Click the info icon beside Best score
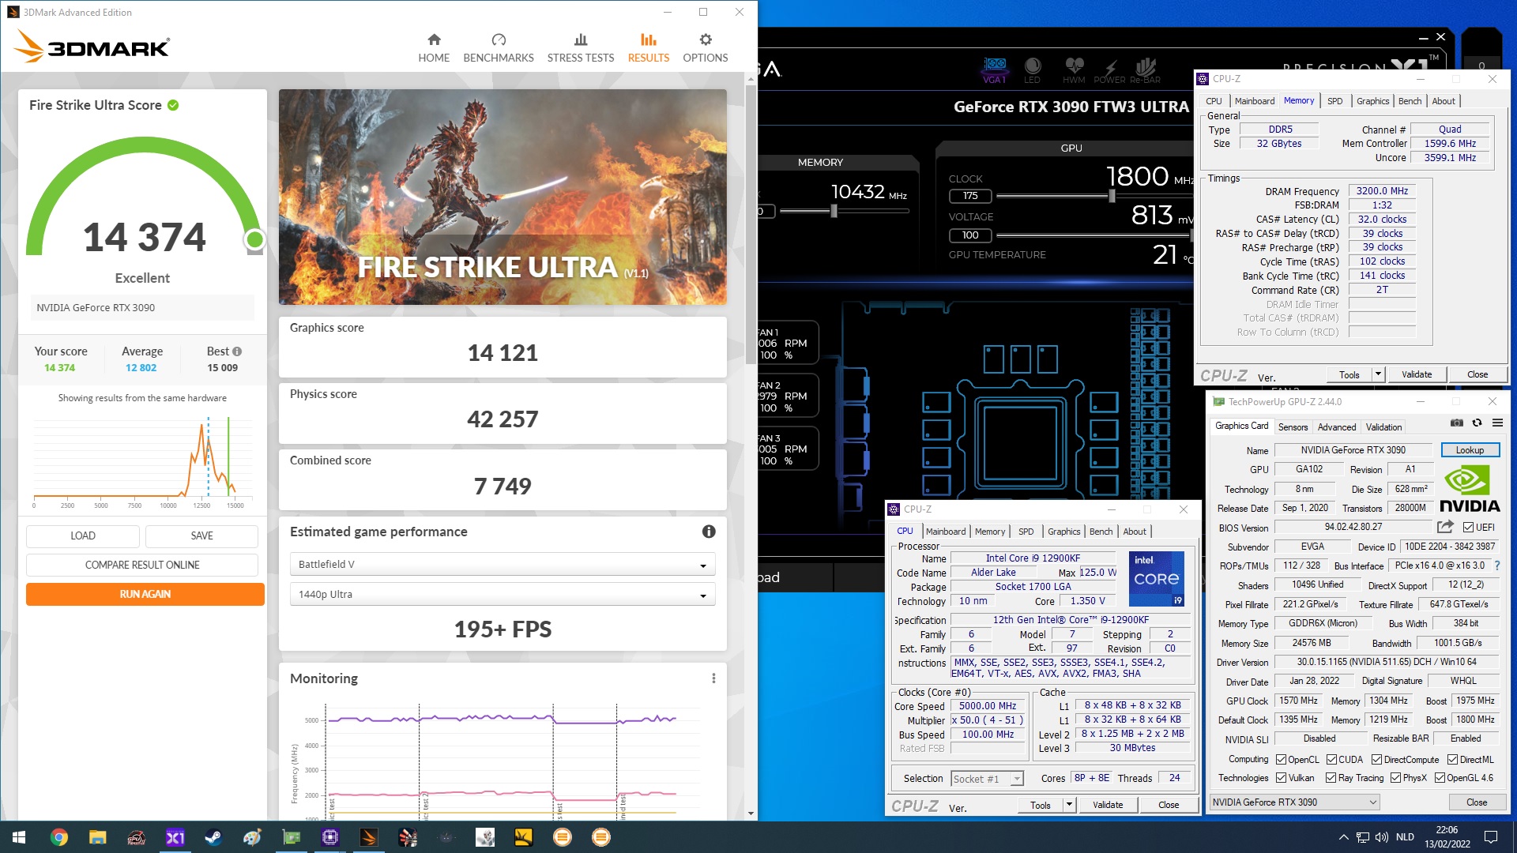This screenshot has width=1517, height=853. [x=237, y=351]
